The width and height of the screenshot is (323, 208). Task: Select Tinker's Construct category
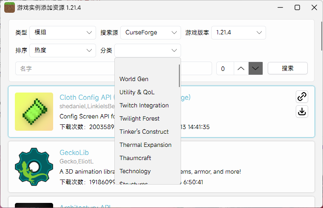point(144,132)
